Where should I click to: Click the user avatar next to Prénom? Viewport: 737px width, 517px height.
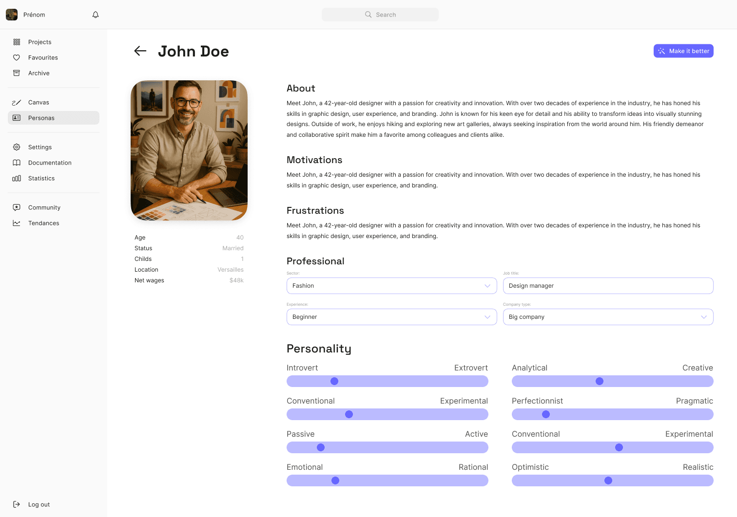click(x=12, y=15)
